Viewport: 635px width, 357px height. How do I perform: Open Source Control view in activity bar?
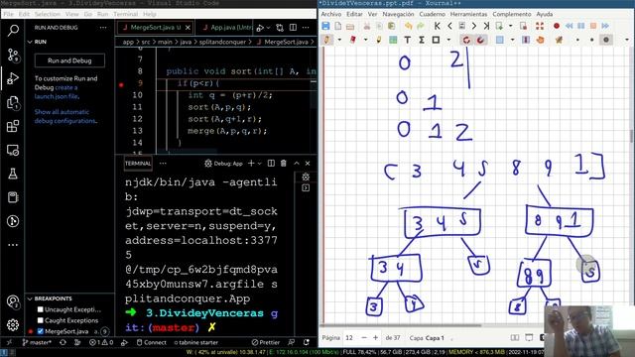coord(13,55)
